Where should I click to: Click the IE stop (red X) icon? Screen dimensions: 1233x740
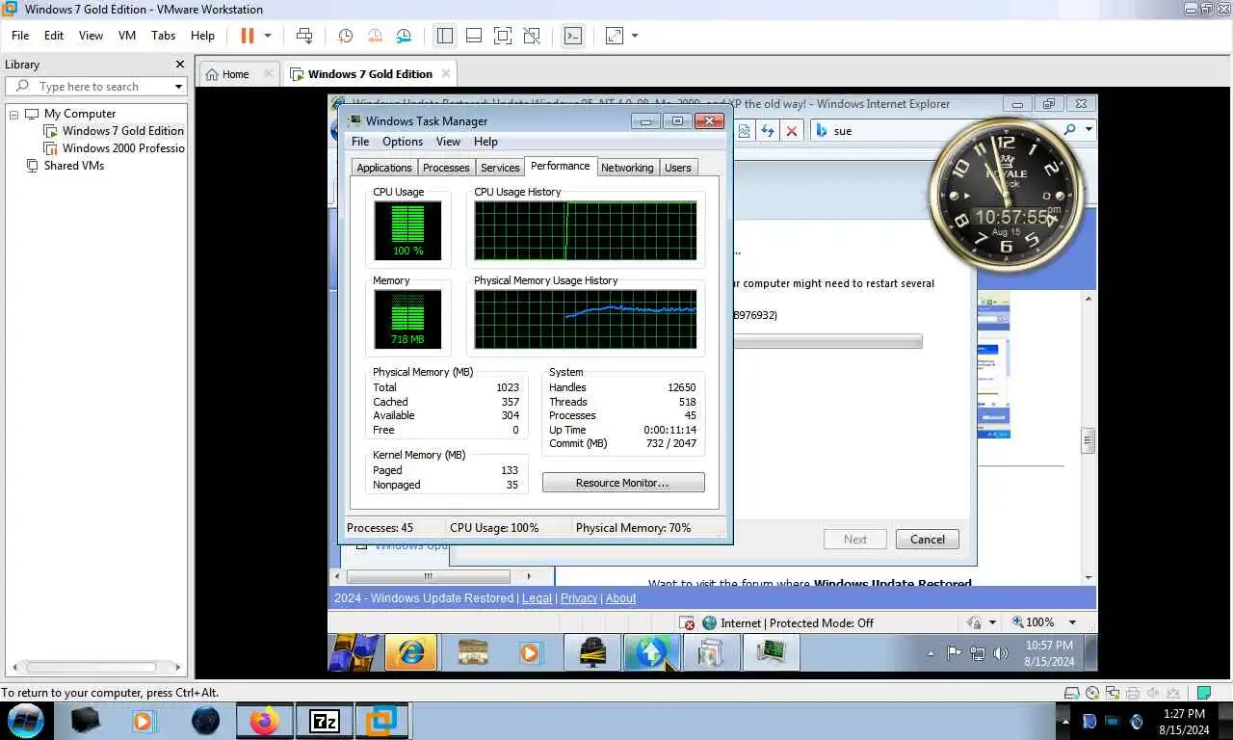(x=792, y=131)
